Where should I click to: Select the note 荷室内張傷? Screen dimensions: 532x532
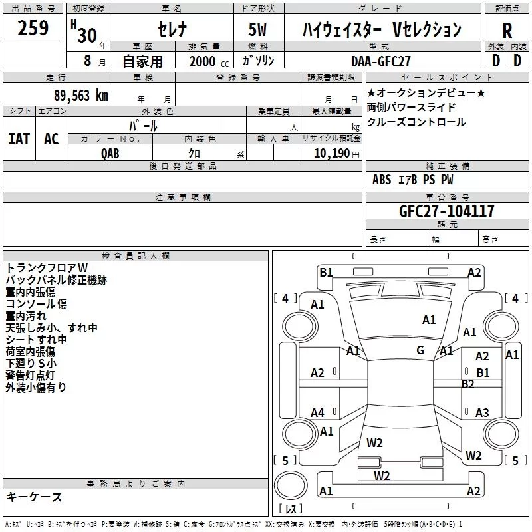click(31, 352)
